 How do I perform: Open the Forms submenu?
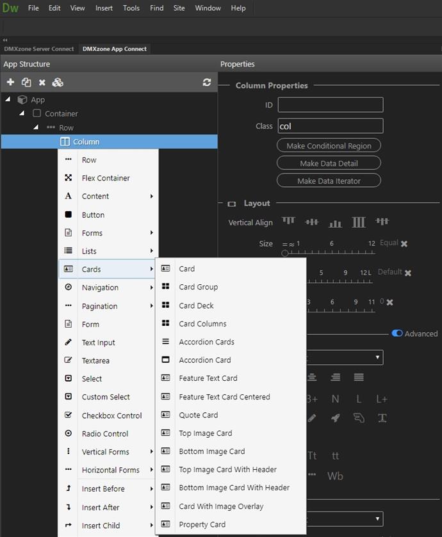[x=108, y=233]
